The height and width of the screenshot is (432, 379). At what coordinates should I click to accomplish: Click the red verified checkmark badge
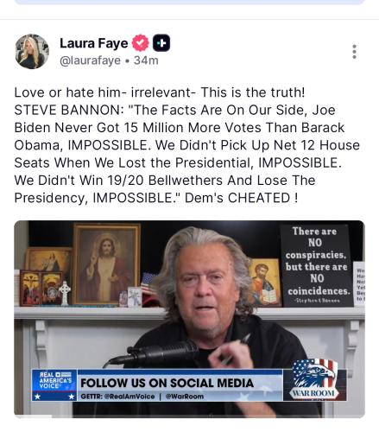click(141, 43)
